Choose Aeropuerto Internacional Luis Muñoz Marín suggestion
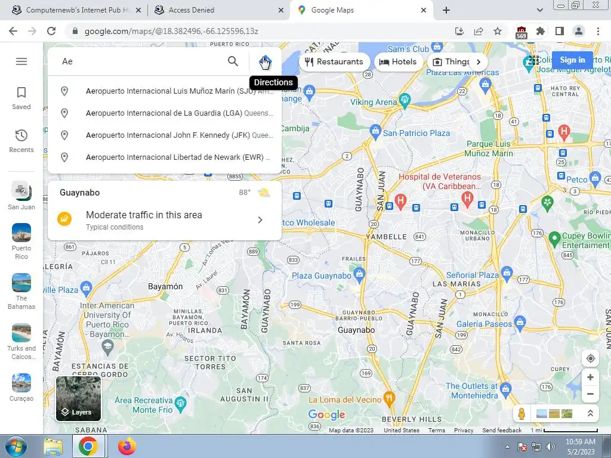 [165, 91]
